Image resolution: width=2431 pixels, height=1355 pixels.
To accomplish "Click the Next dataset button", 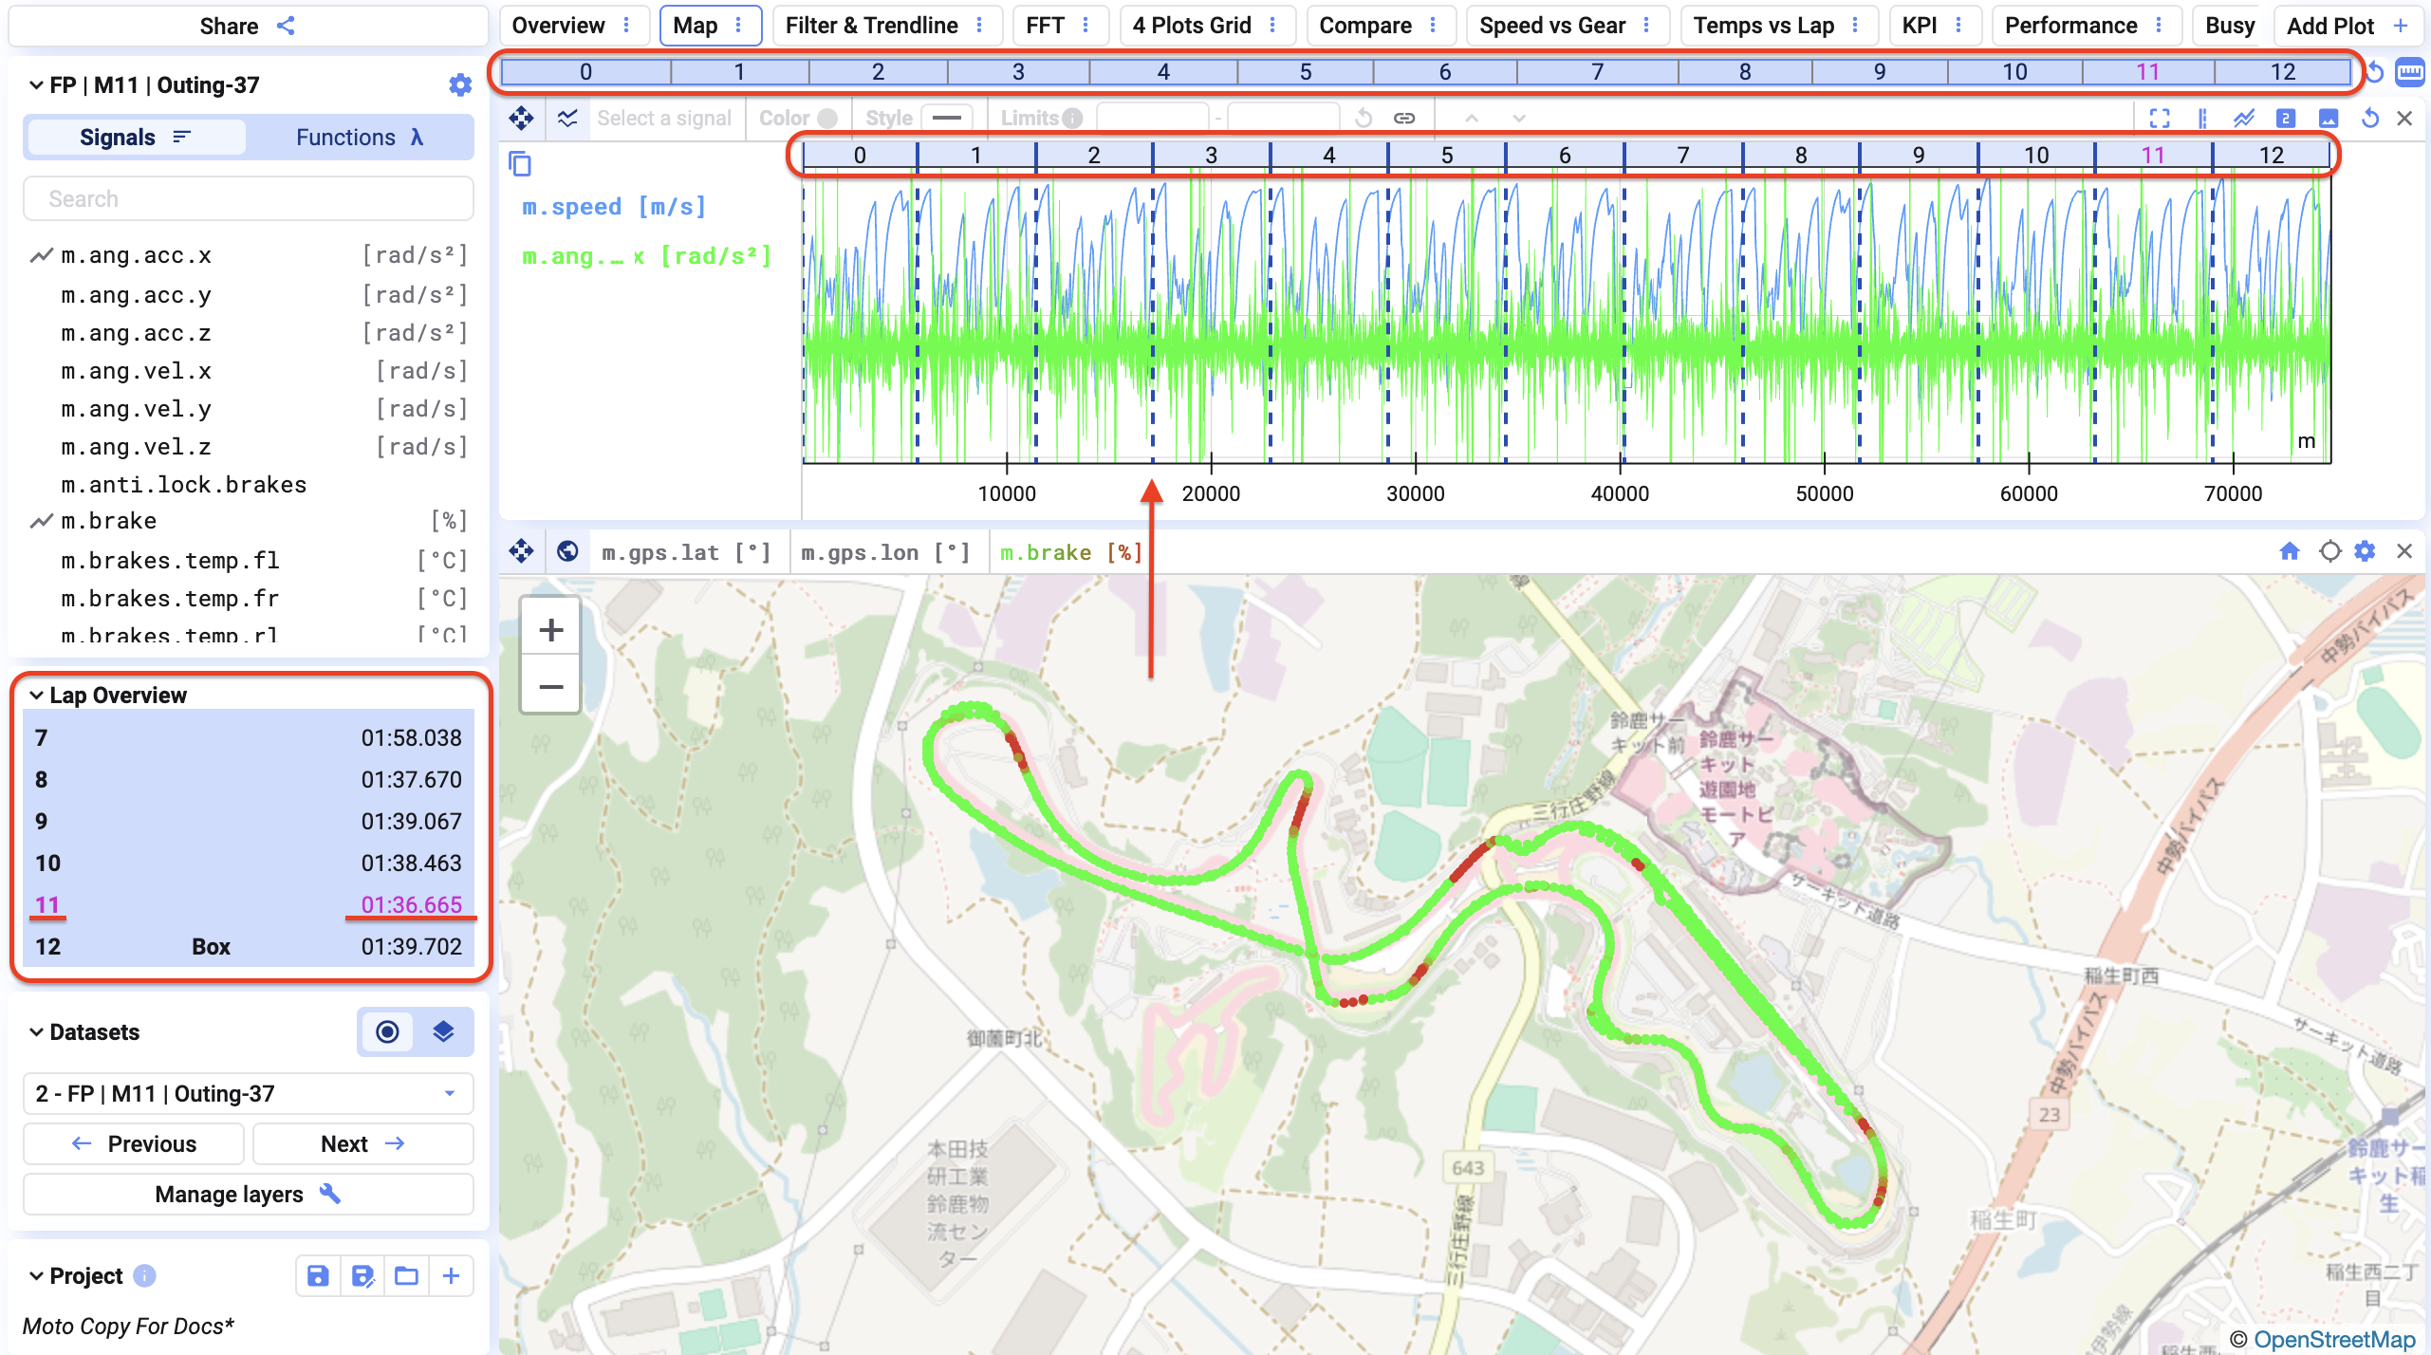I will pyautogui.click(x=362, y=1144).
